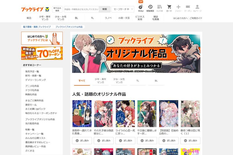Expand the セーフサーチ中 dropdown
The height and width of the screenshot is (155, 233).
pos(123,9)
